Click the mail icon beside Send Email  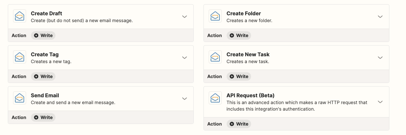(x=20, y=98)
